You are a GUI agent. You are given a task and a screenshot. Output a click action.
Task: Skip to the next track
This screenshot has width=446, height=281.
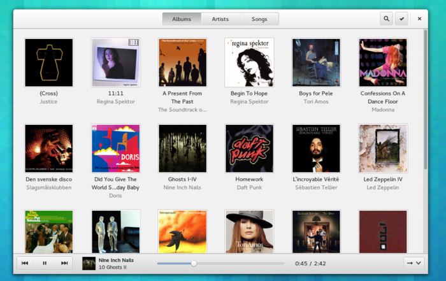click(64, 263)
